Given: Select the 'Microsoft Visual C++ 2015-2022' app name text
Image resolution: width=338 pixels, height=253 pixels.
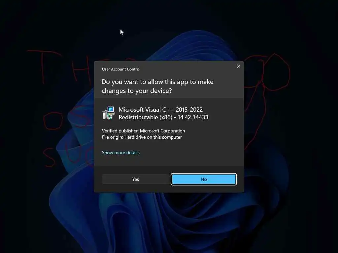Looking at the screenshot, I should click(161, 110).
